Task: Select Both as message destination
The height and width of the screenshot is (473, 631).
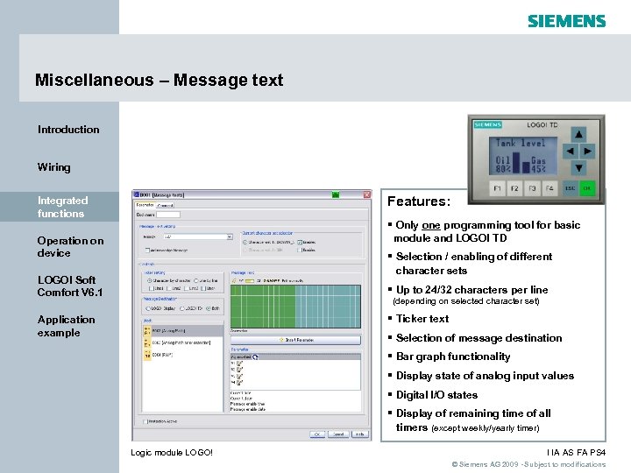Action: pos(209,308)
